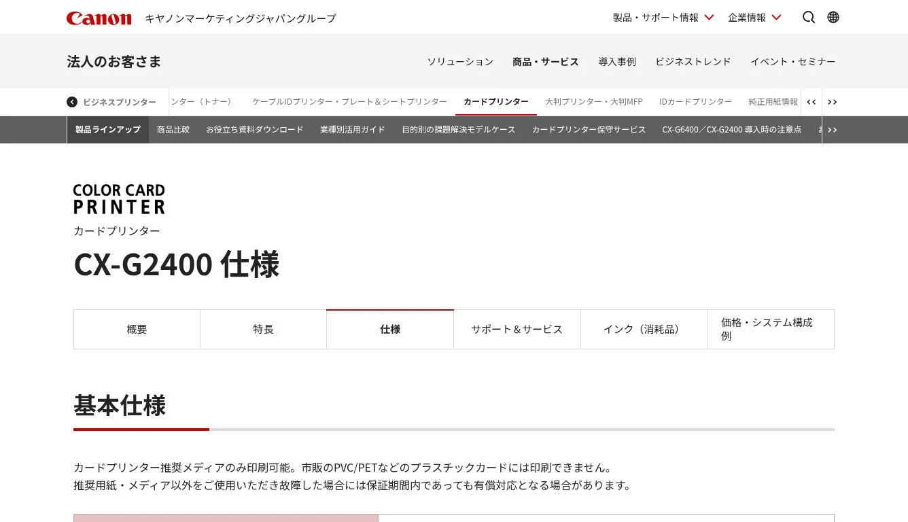Select the IDカードプリンター category

[696, 102]
